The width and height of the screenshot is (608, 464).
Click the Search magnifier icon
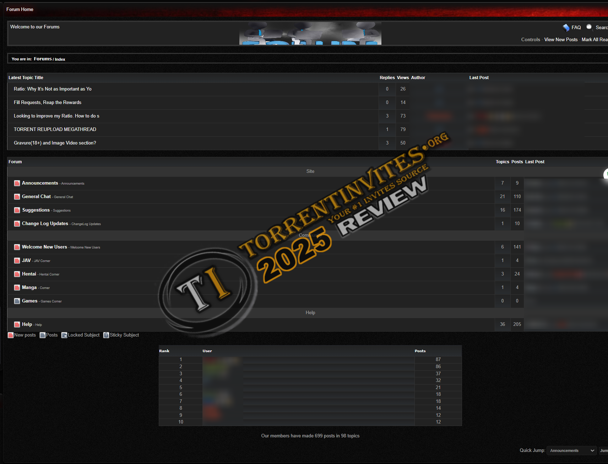tap(590, 27)
